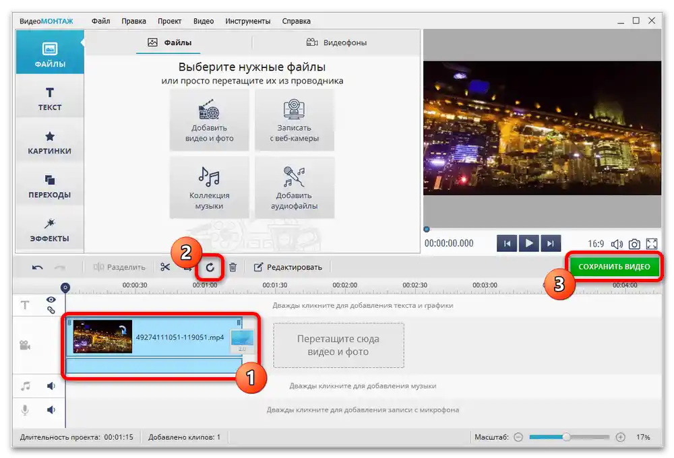Jump to the previous frame in the preview
Image resolution: width=674 pixels, height=458 pixels.
(508, 244)
